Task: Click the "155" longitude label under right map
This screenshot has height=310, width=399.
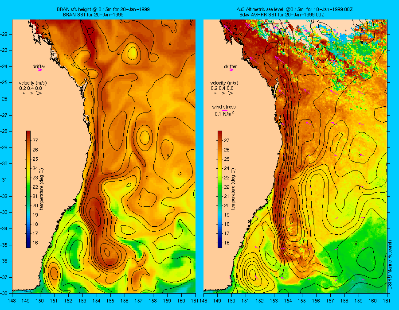Action: (x=302, y=301)
